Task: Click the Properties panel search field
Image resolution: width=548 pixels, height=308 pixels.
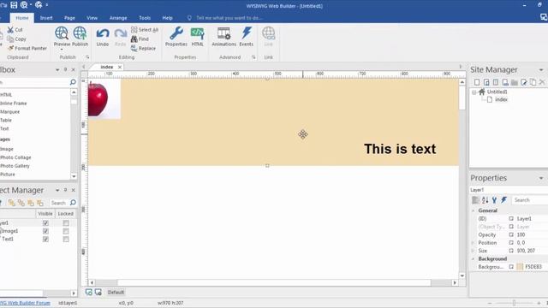Action: click(x=530, y=200)
